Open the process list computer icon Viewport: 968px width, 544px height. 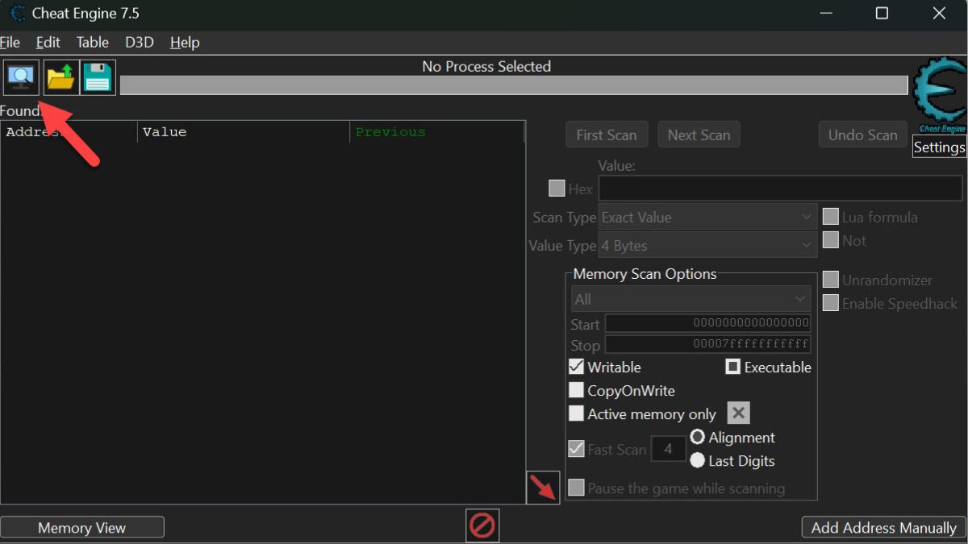[20, 77]
